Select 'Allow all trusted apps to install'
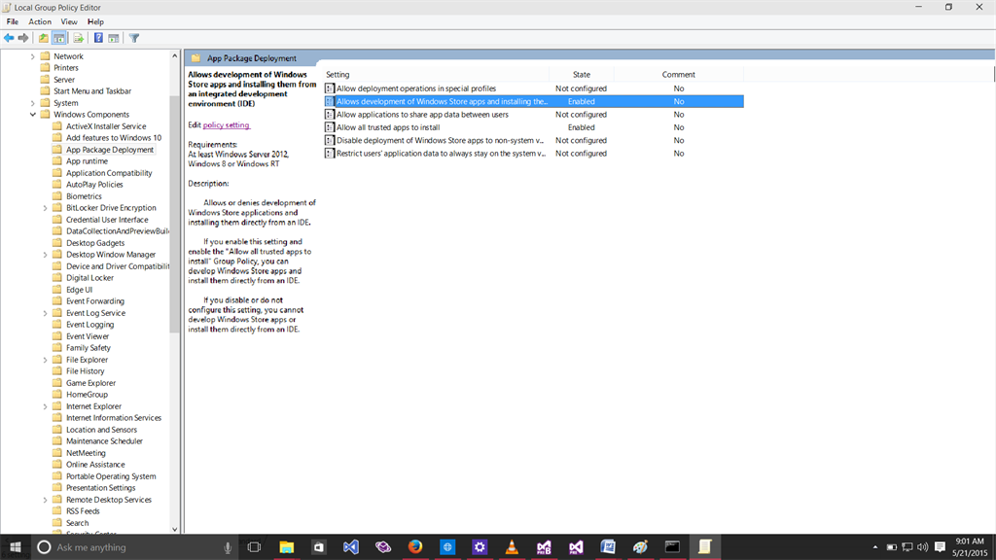Screen dimensions: 996x560 coord(534,127)
